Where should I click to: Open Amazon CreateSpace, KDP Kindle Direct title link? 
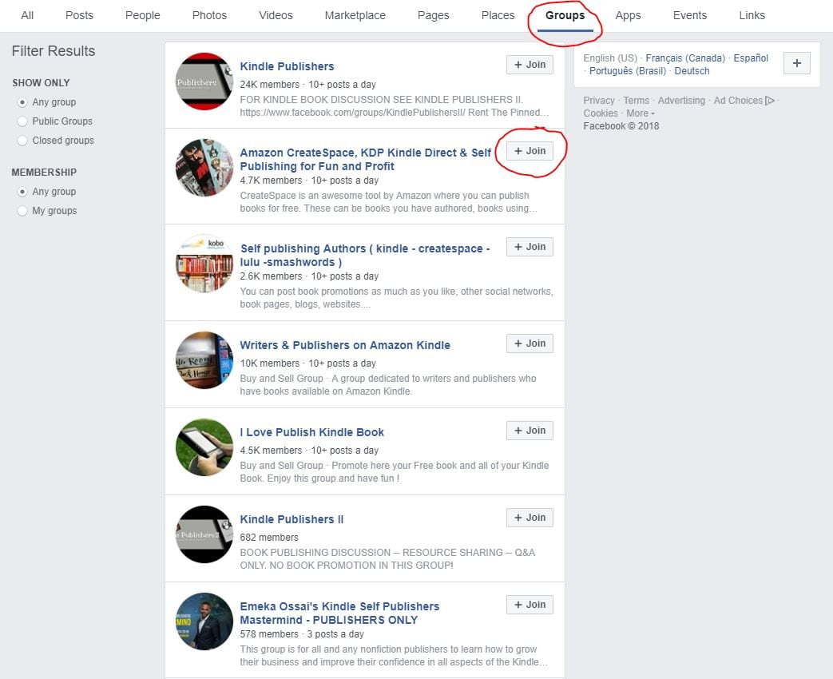pyautogui.click(x=365, y=160)
